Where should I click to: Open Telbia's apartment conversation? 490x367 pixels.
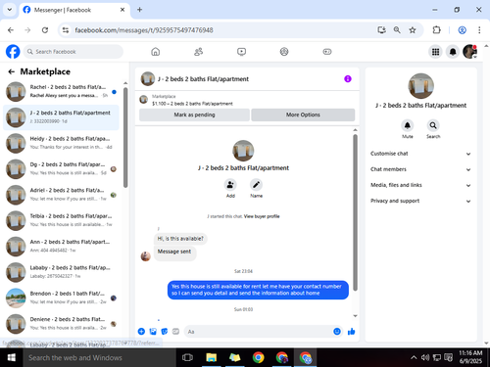(61, 220)
